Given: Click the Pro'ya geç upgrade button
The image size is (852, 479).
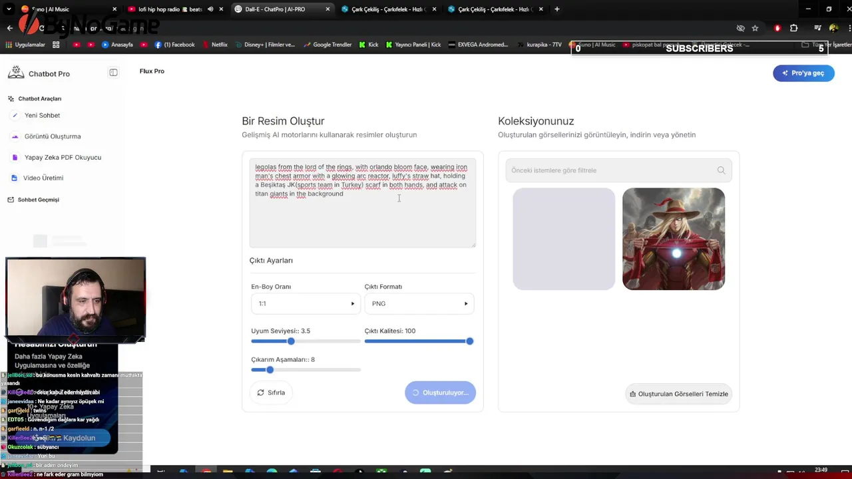Looking at the screenshot, I should pos(803,73).
